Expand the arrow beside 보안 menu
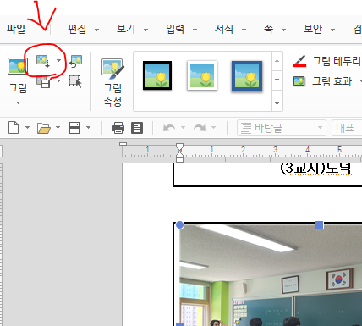The image size is (362, 326). point(332,30)
